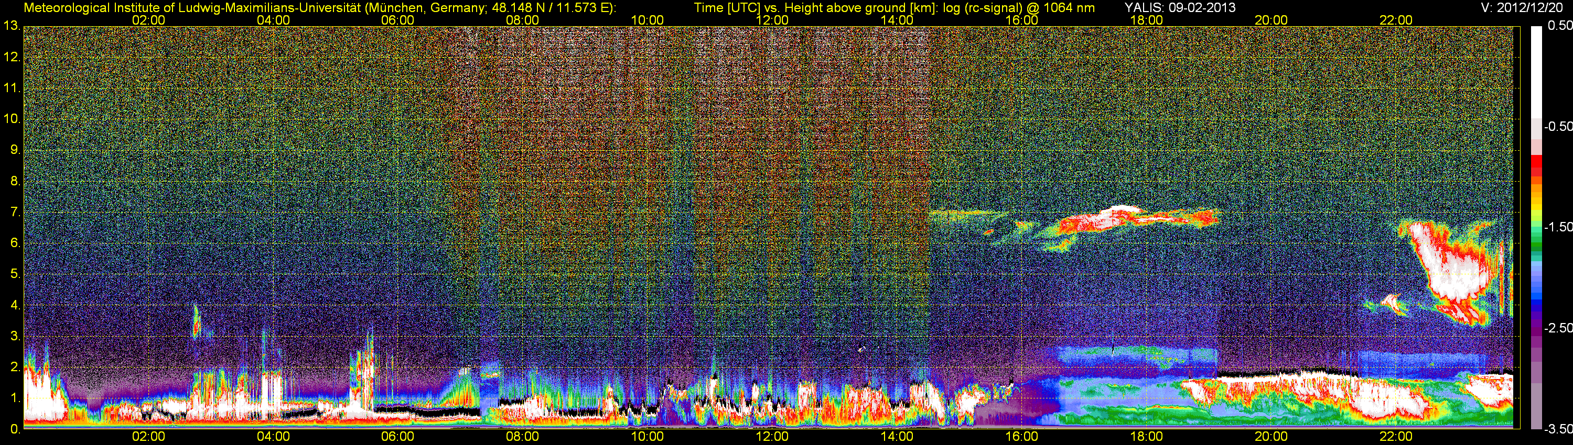Click 02:00 on the top time axis
The width and height of the screenshot is (1573, 445).
click(x=148, y=20)
